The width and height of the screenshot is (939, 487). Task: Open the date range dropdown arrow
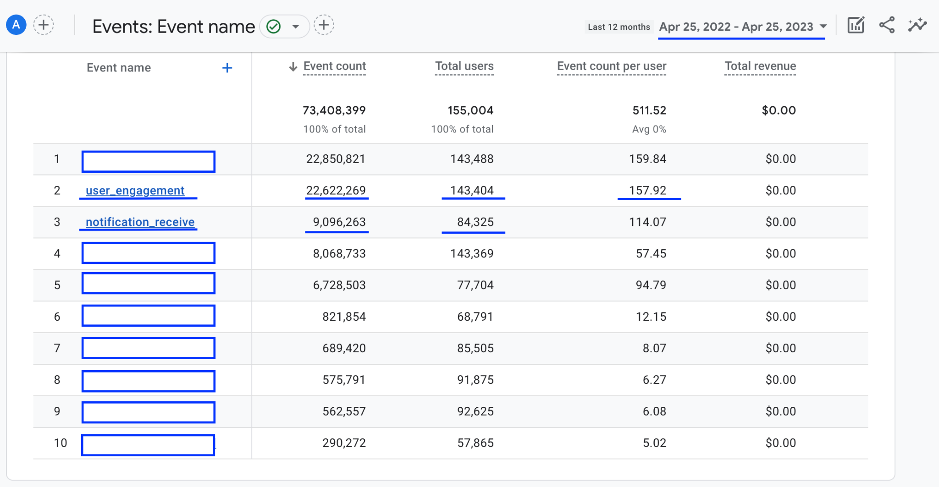[823, 27]
